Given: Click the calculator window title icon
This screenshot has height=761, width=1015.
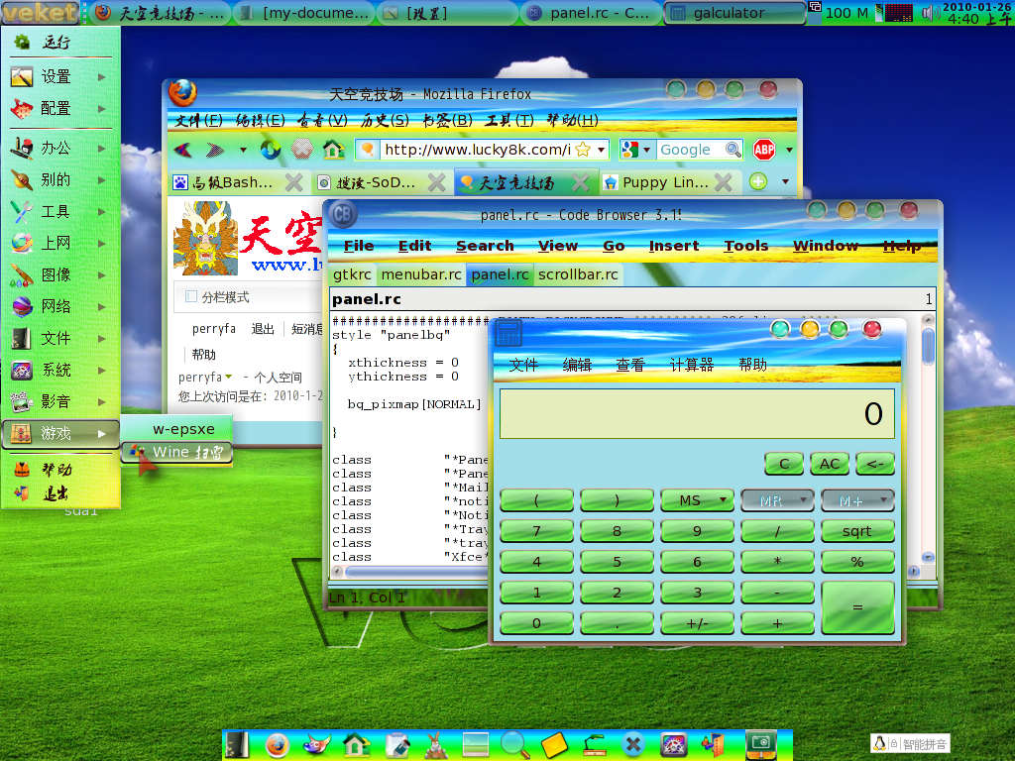Looking at the screenshot, I should tap(508, 333).
